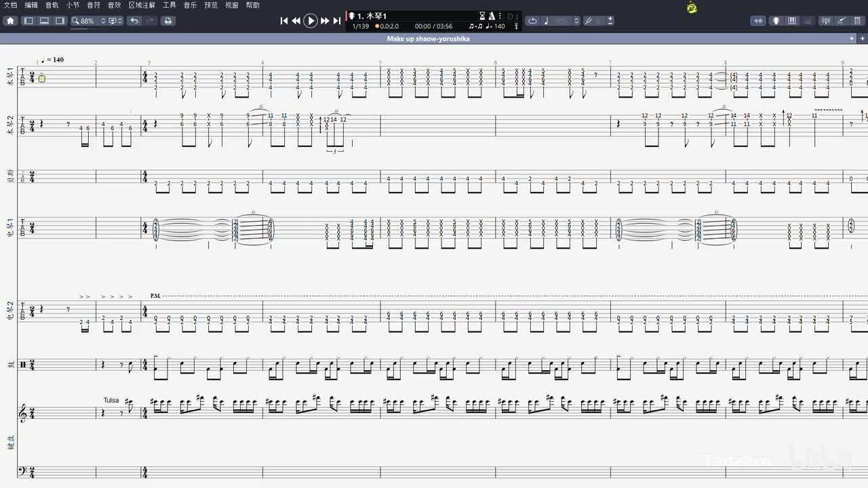Viewport: 868px width, 488px height.
Task: Click the quarter-note relative speed icon
Action: tap(547, 21)
